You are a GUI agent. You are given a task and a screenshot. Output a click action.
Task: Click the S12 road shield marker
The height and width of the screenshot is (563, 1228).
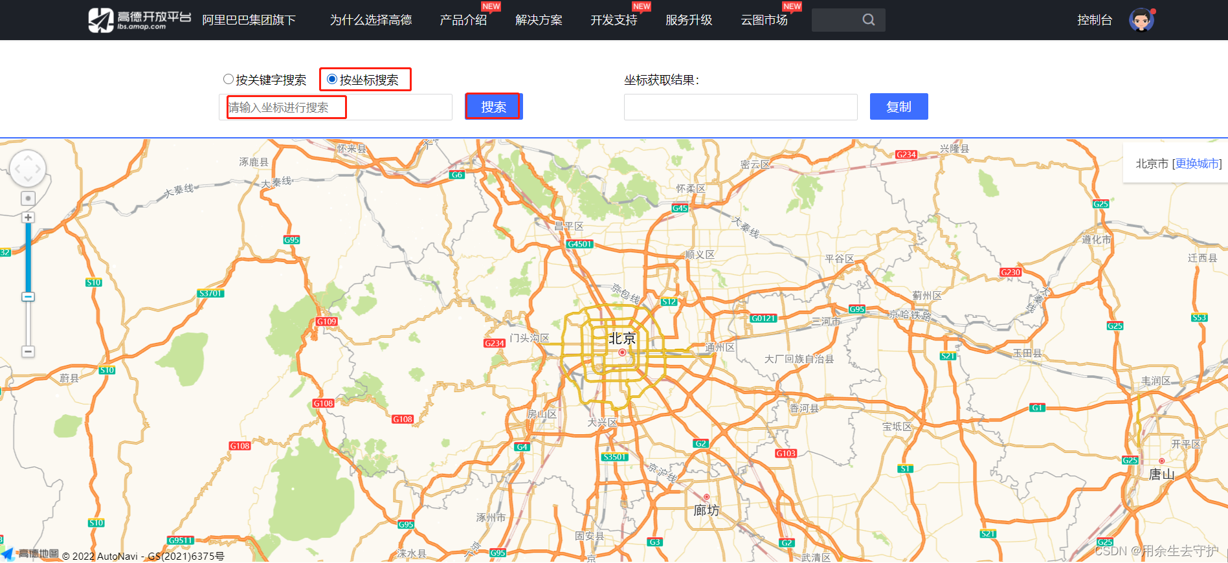(669, 302)
